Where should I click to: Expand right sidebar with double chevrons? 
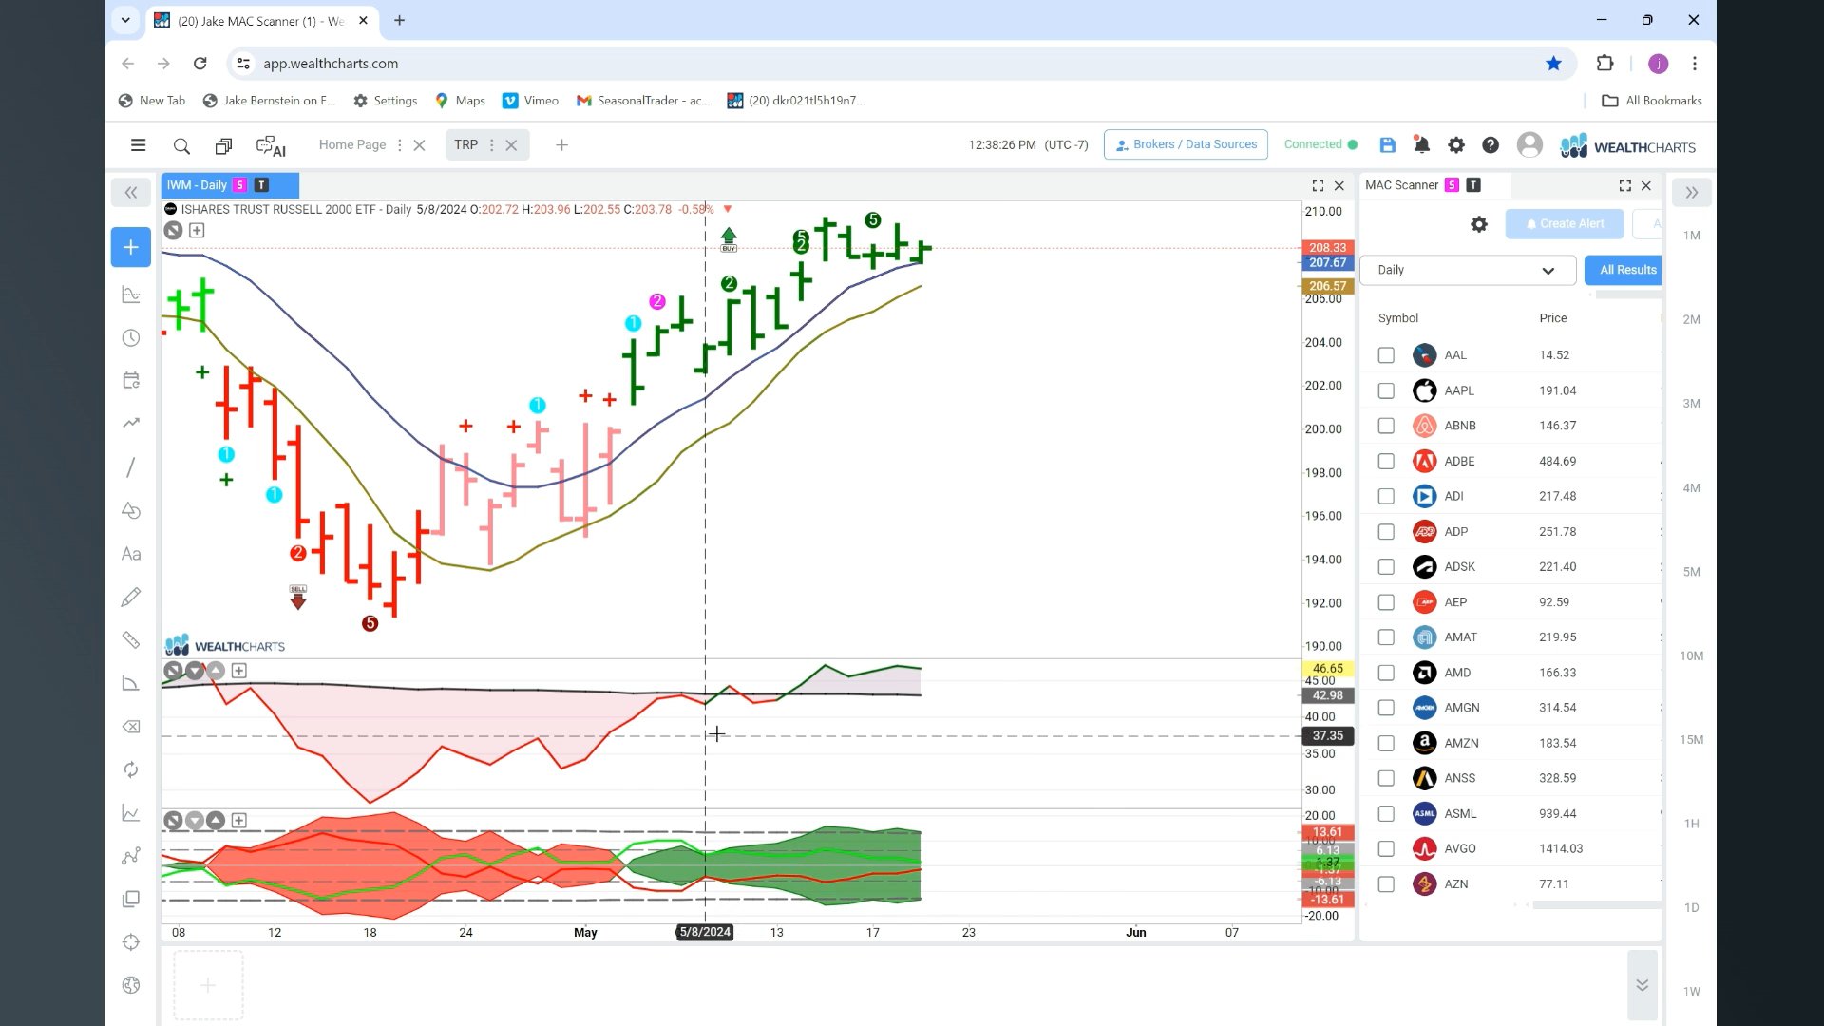1692,193
